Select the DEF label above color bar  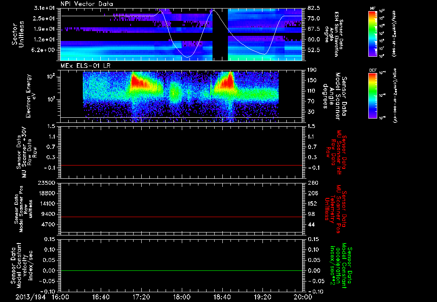373,70
